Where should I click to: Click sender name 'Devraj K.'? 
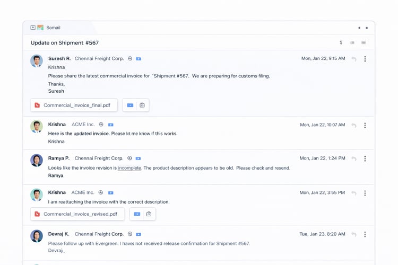click(58, 234)
